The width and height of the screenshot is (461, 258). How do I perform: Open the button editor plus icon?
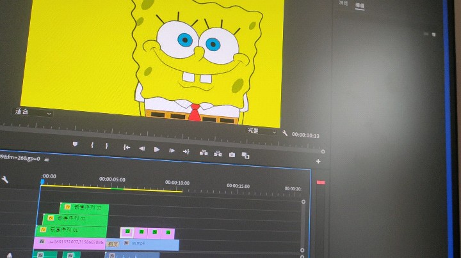pyautogui.click(x=318, y=161)
